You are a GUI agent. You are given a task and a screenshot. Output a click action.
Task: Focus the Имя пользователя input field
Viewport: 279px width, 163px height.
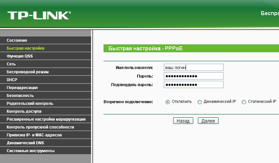click(194, 67)
